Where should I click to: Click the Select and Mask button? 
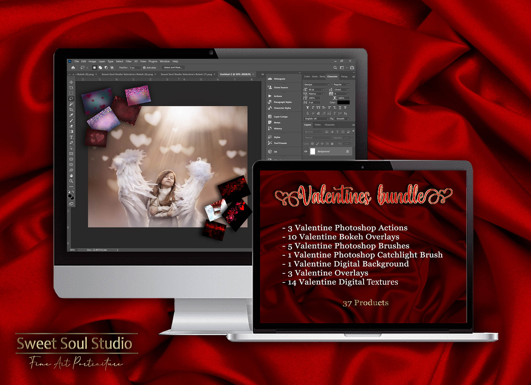(x=173, y=67)
